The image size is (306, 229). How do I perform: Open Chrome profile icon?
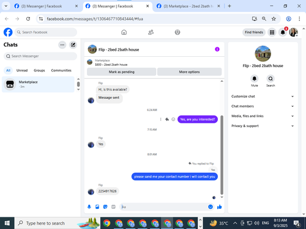tap(288, 19)
